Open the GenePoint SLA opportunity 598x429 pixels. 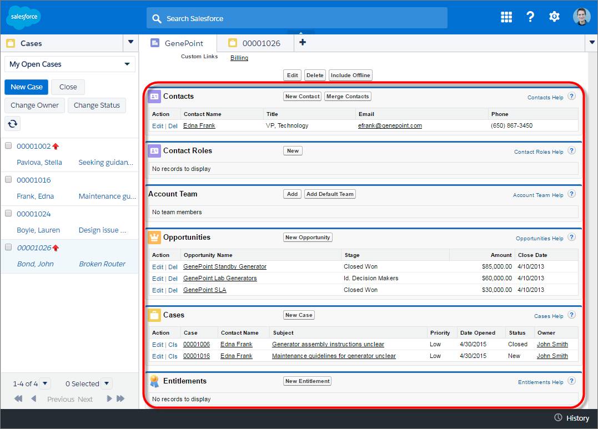click(205, 290)
